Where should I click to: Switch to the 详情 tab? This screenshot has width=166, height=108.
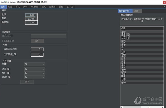point(137,11)
